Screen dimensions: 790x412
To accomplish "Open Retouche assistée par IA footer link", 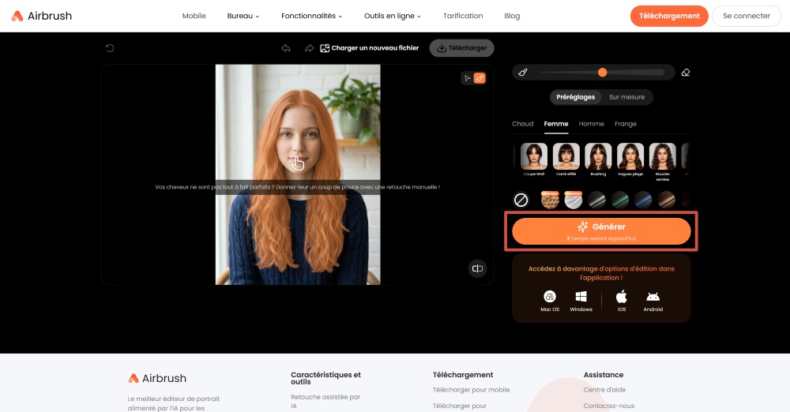I will 325,402.
